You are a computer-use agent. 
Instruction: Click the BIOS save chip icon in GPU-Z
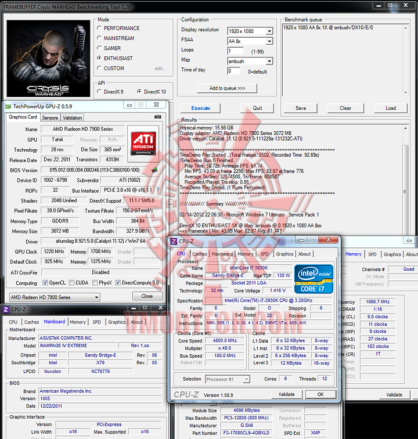(154, 170)
